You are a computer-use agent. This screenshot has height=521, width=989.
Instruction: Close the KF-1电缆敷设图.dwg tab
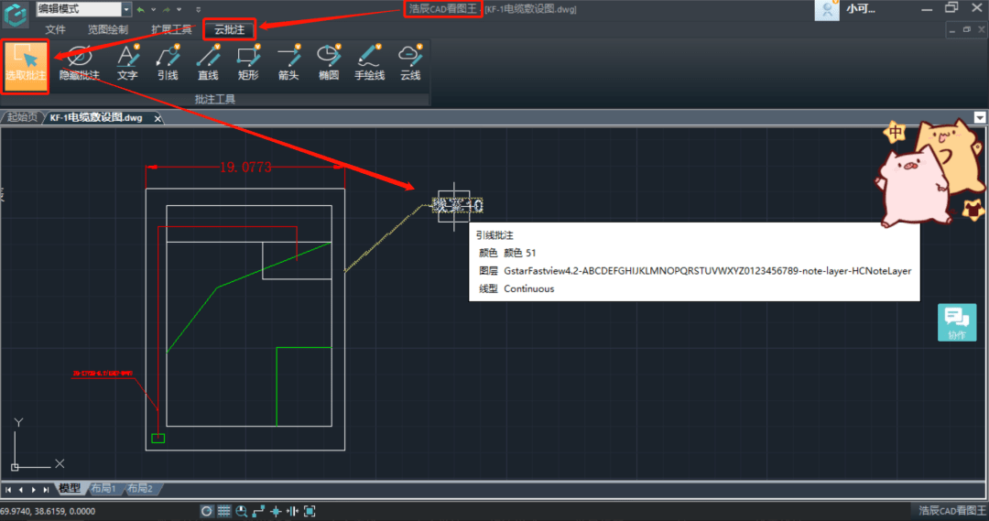pyautogui.click(x=158, y=119)
